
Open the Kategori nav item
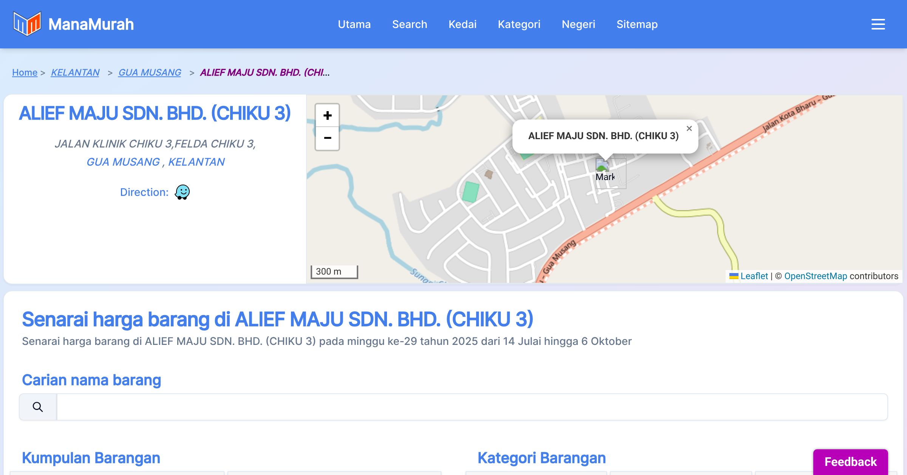coord(519,24)
